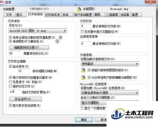Switch to the 用户系统配置 tab

83,15
